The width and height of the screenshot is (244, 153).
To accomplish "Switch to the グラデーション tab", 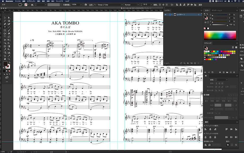I will click(217, 11).
